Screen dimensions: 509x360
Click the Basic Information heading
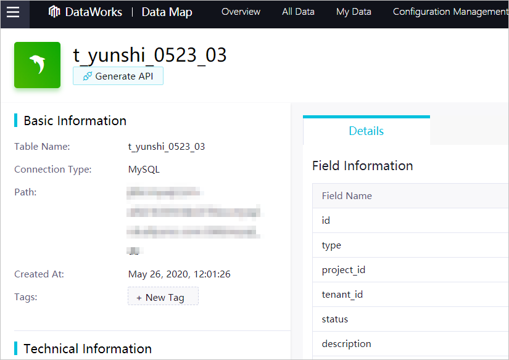[x=75, y=121]
